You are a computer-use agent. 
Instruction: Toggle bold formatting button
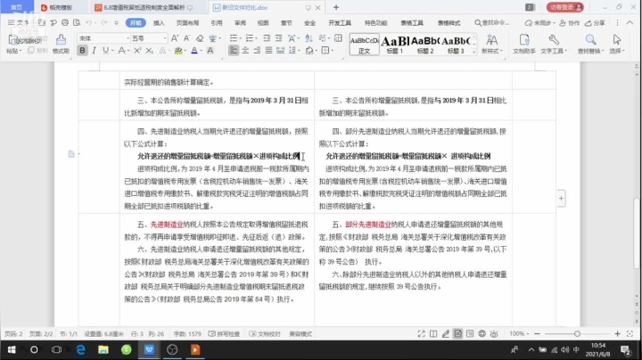pyautogui.click(x=82, y=50)
